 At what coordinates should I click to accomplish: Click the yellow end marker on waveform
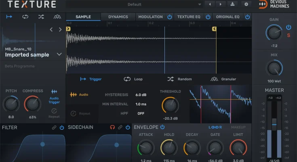point(214,29)
